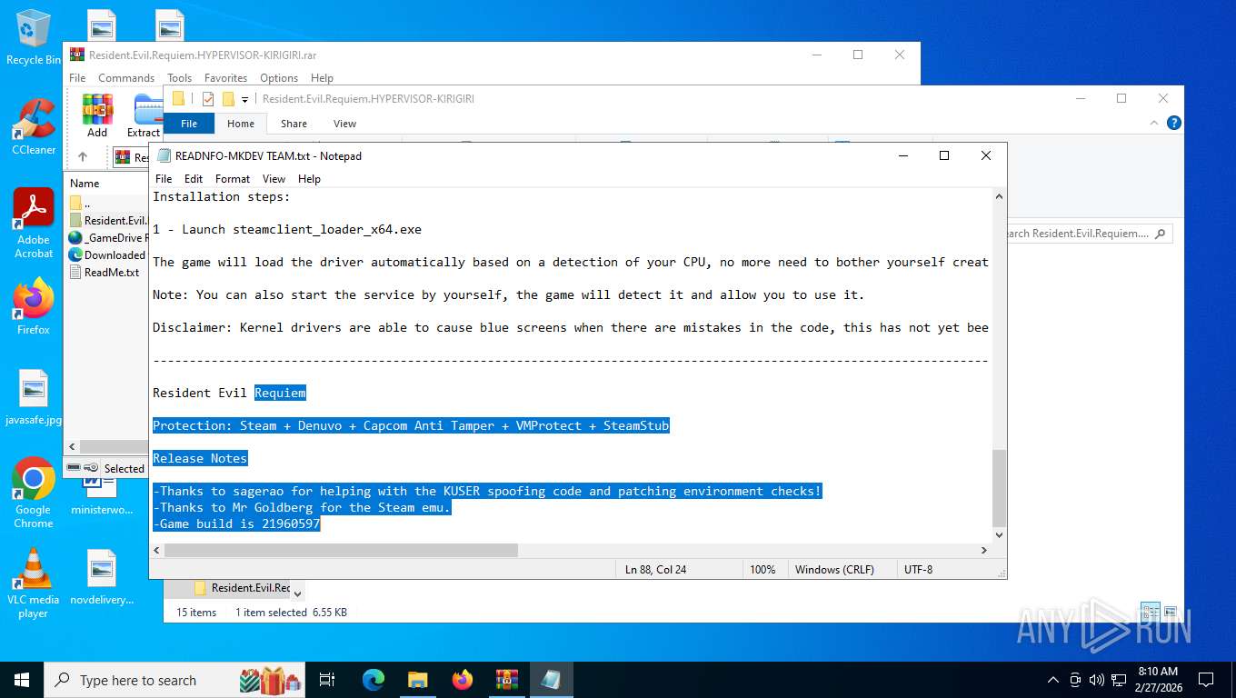Switch to View tab in Explorer ribbon

(344, 124)
